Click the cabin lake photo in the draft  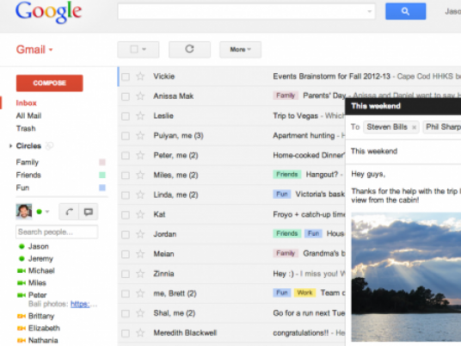(406, 277)
